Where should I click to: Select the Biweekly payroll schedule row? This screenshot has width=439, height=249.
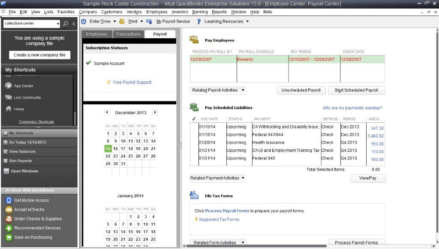point(287,59)
